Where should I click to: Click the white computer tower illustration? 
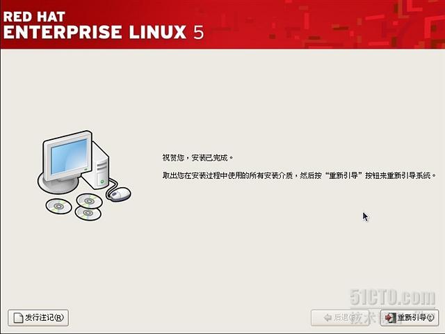point(97,166)
